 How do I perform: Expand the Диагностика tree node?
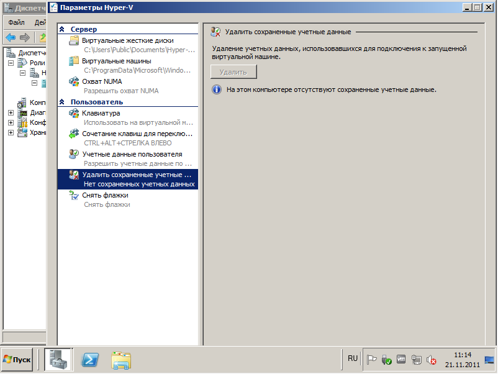(11, 113)
